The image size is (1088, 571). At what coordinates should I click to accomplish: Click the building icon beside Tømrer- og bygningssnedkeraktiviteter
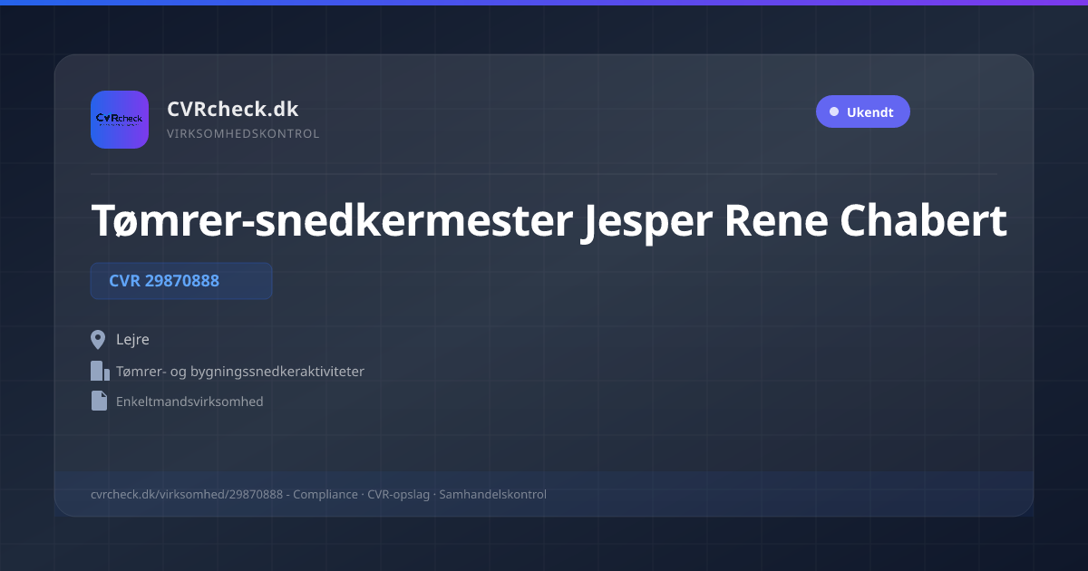click(x=100, y=371)
